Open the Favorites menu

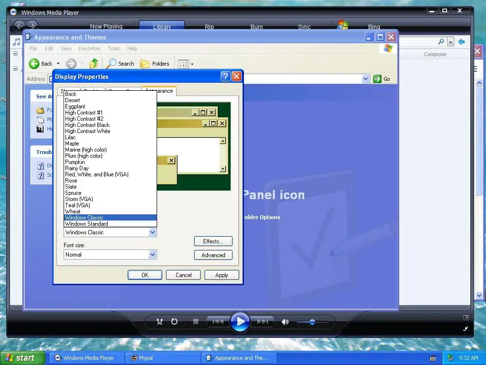coord(89,48)
